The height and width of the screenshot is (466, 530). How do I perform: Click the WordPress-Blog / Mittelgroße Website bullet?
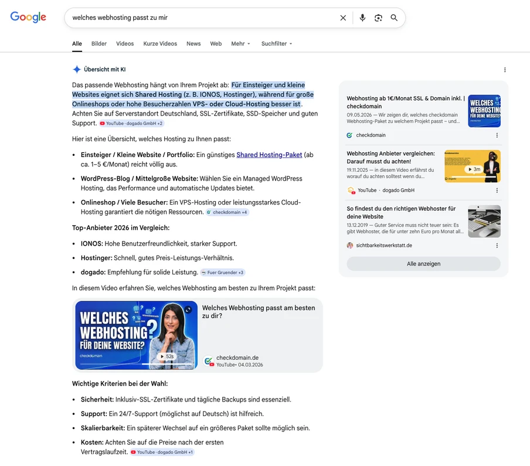(x=191, y=183)
